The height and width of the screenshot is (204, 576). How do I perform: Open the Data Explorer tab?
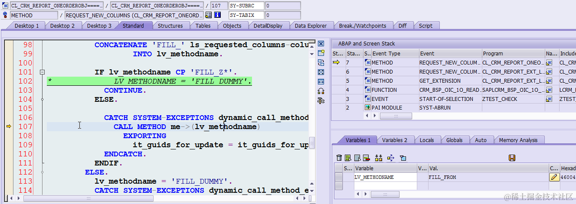[x=311, y=26]
